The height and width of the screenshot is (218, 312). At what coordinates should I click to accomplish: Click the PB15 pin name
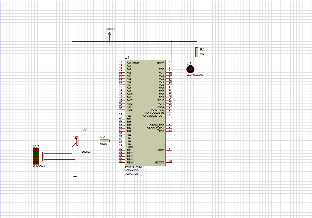(129, 163)
